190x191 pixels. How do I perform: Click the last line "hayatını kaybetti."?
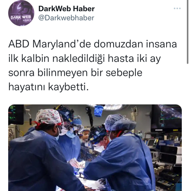click(48, 87)
